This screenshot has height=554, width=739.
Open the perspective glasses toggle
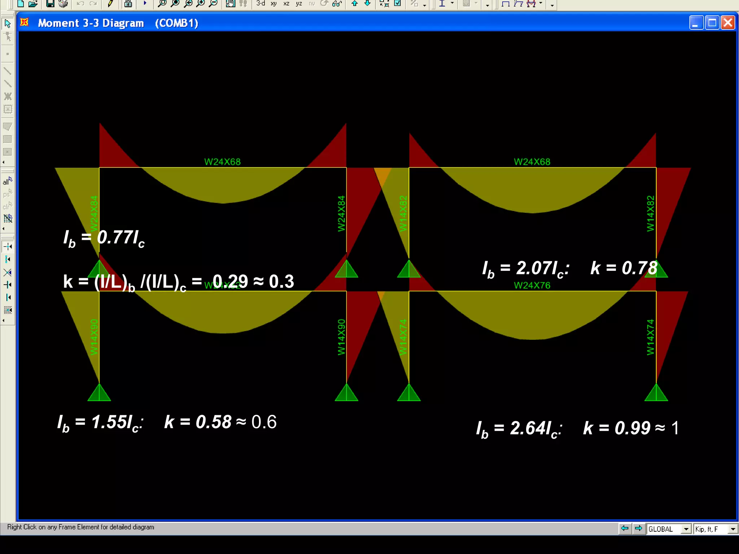pos(337,4)
